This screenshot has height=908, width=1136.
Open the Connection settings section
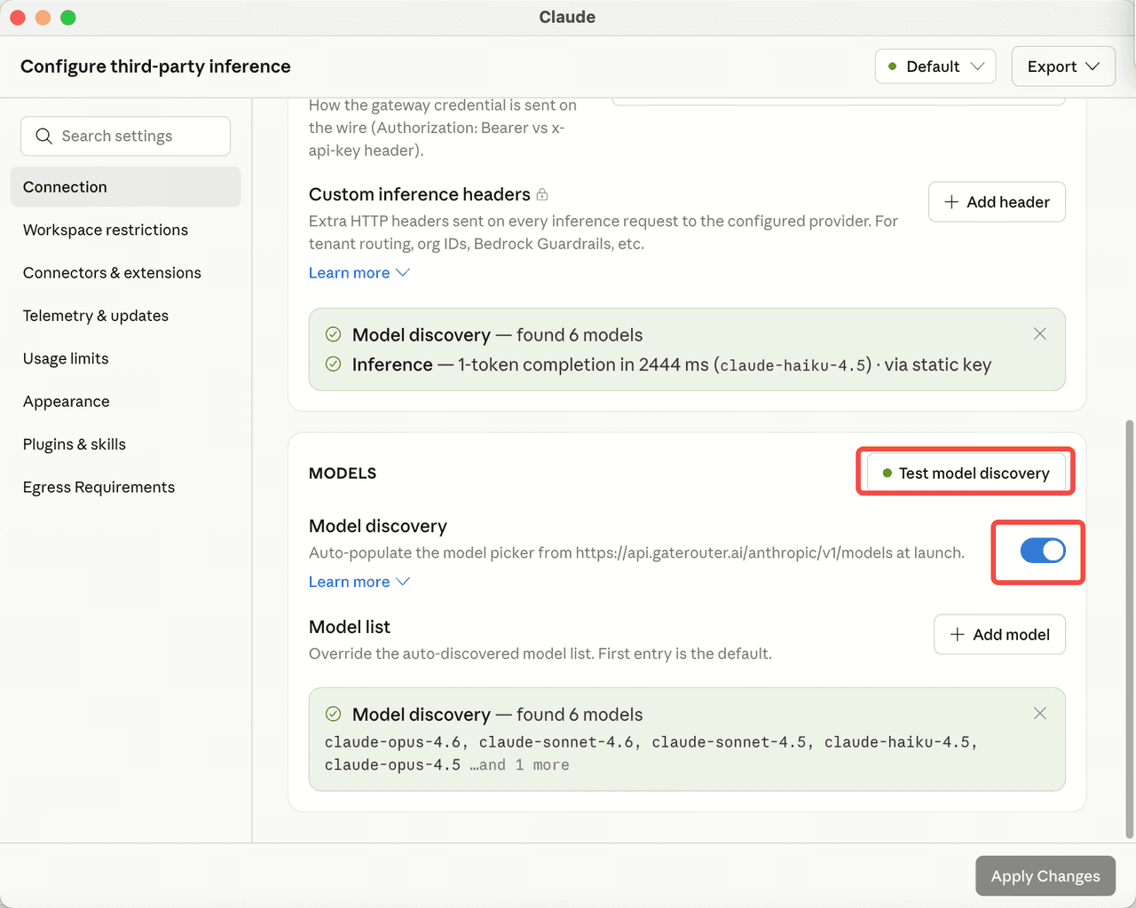(x=125, y=187)
